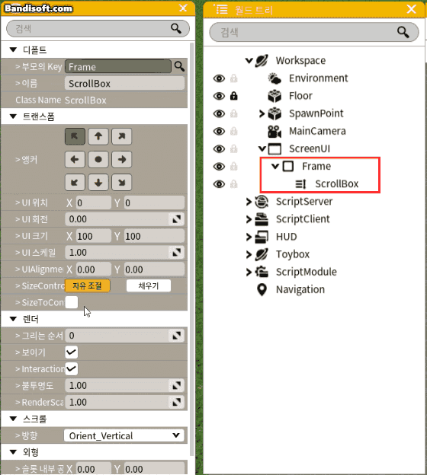Open the expand editor for UI 회전 value

[176, 219]
